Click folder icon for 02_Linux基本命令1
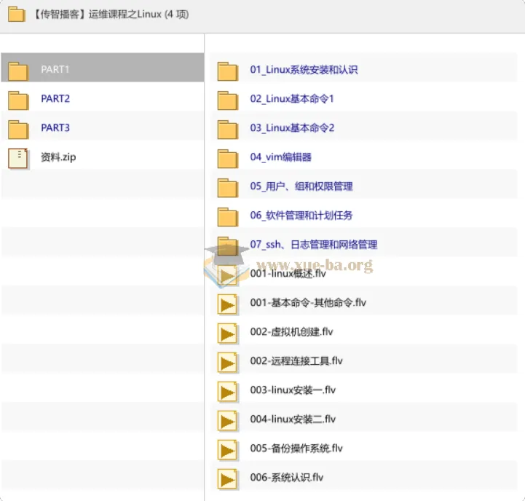Image resolution: width=525 pixels, height=501 pixels. [228, 100]
